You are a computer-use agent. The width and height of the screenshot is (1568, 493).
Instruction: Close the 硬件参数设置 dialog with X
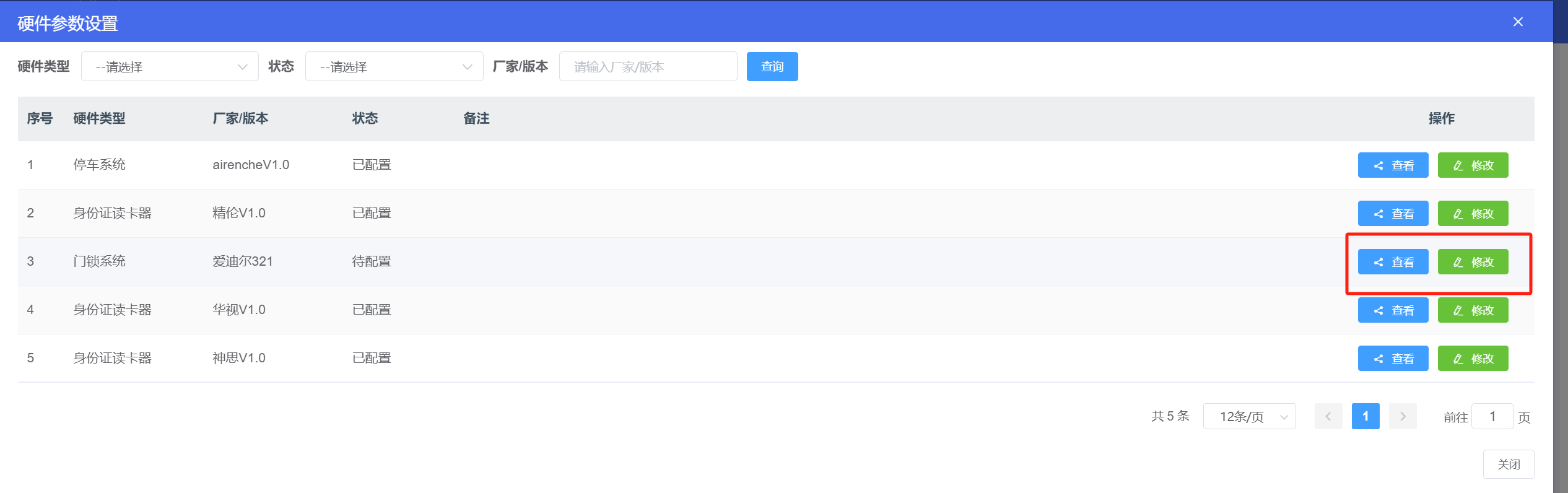[1518, 22]
